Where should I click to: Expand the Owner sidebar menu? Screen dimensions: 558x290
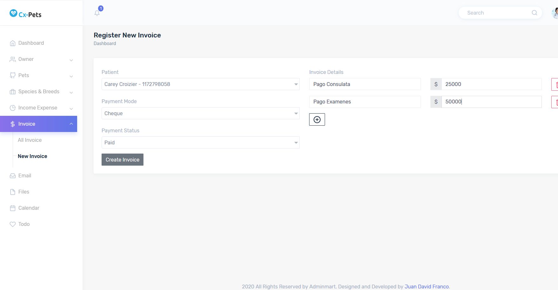[x=41, y=59]
